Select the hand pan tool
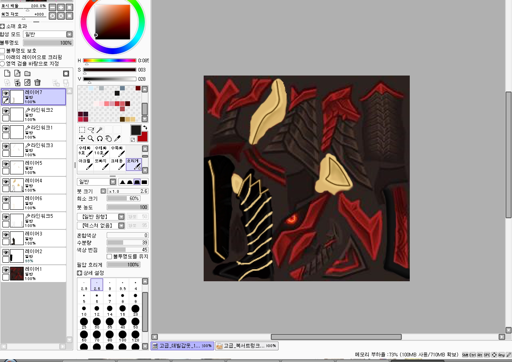Screen dimensions: 512x362 point(108,138)
